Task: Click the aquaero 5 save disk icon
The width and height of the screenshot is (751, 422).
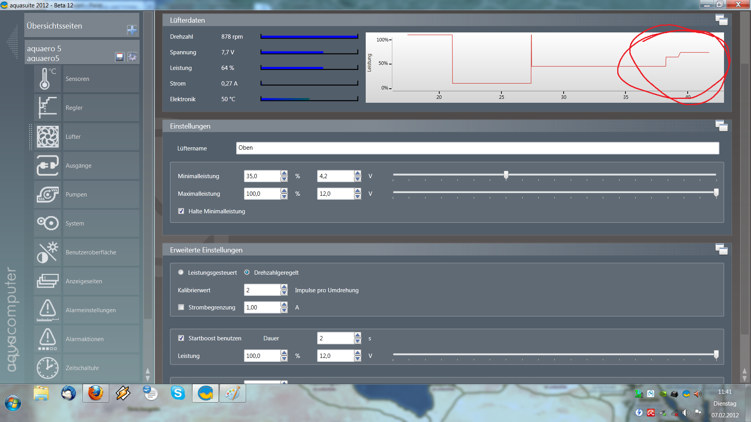Action: pos(120,57)
